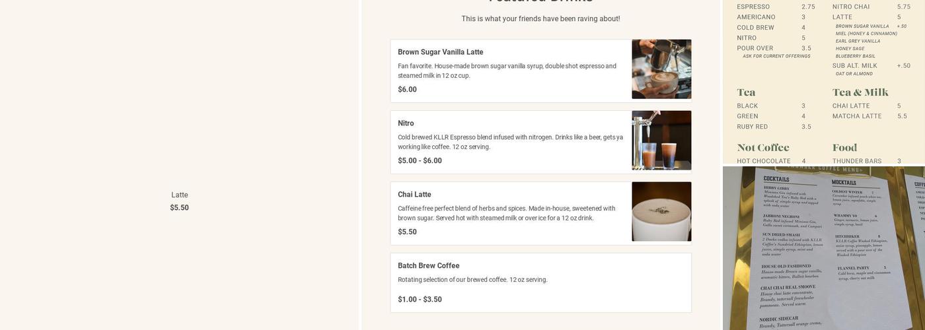Open the cocktails menu photo
The width and height of the screenshot is (925, 330).
coord(823,248)
